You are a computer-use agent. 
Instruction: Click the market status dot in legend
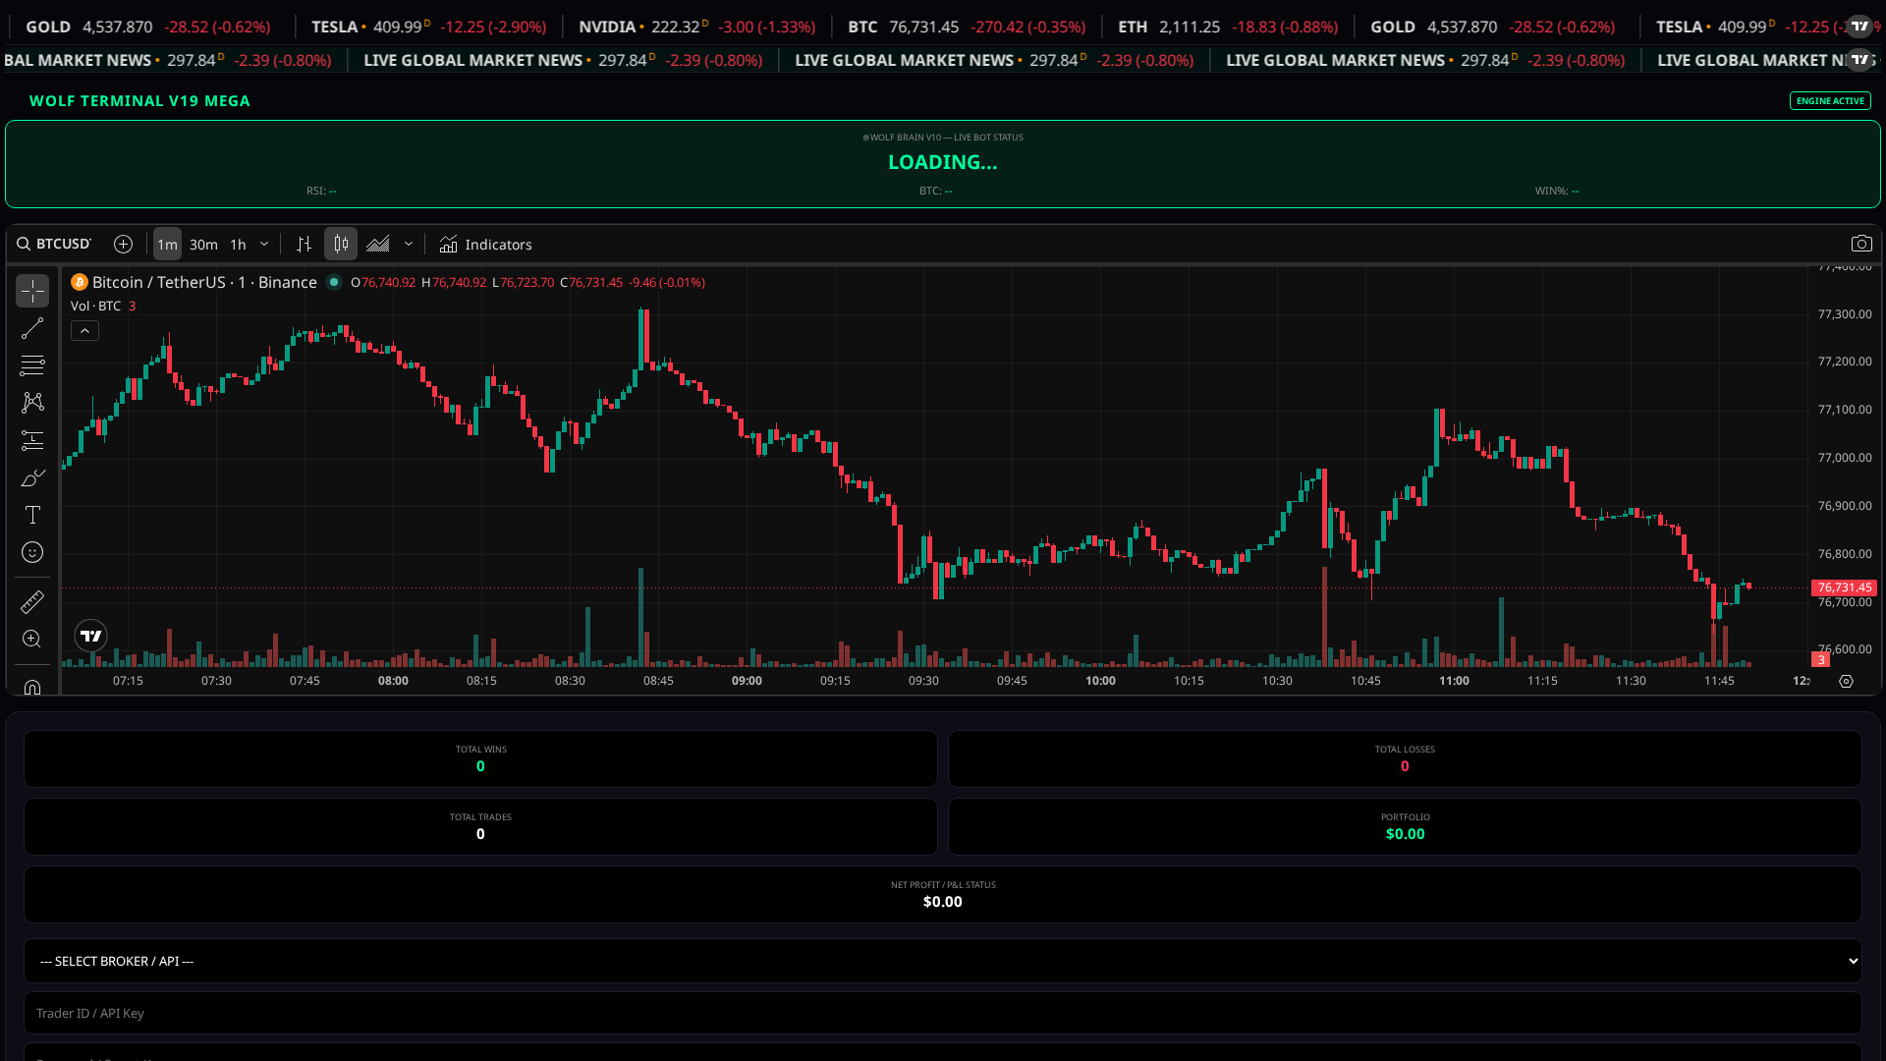(x=334, y=282)
